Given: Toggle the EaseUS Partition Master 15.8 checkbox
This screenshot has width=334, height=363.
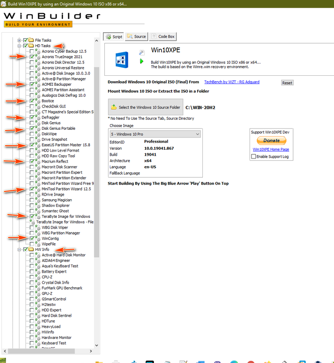Looking at the screenshot, I should (32, 145).
